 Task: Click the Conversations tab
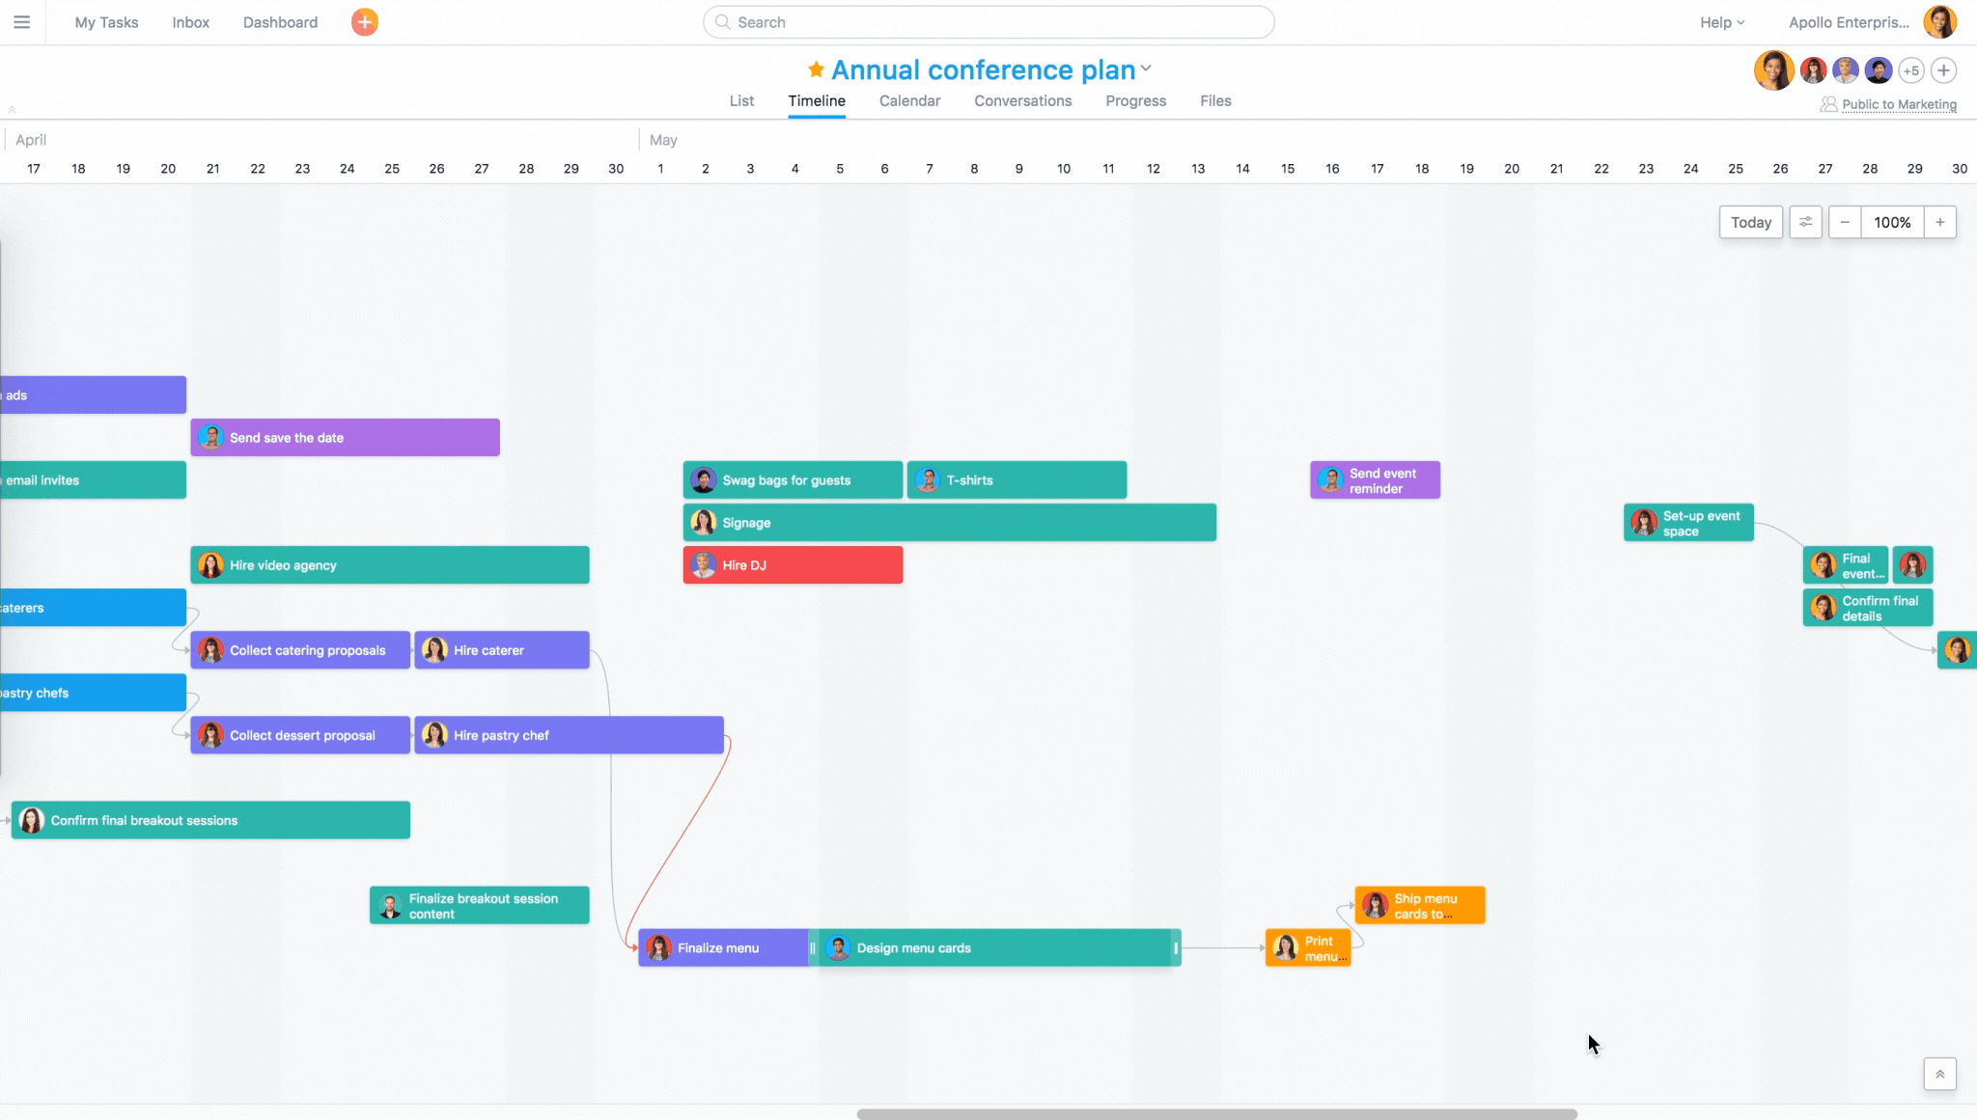(1024, 100)
